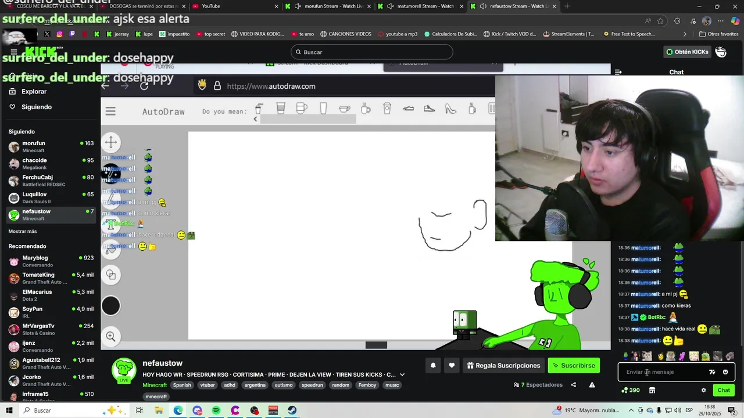Screen dimensions: 744x418
Task: Expand stream title with chevron arrow
Action: point(402,374)
